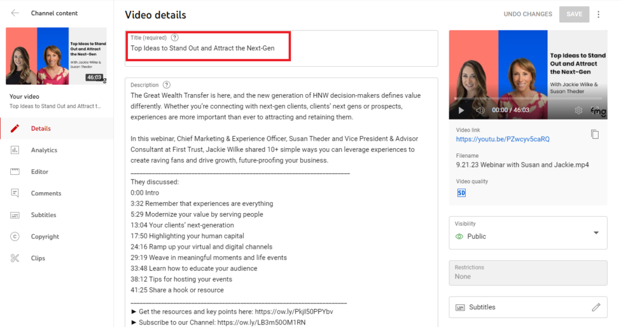The height and width of the screenshot is (327, 621).
Task: Play the video preview
Action: click(x=461, y=110)
